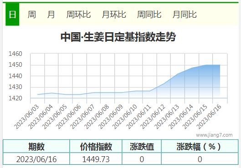Switch to the 周 weekly tab
The width and height of the screenshot is (241, 168).
coord(32,15)
